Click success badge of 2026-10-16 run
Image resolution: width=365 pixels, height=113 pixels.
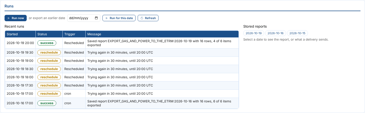pos(47,103)
